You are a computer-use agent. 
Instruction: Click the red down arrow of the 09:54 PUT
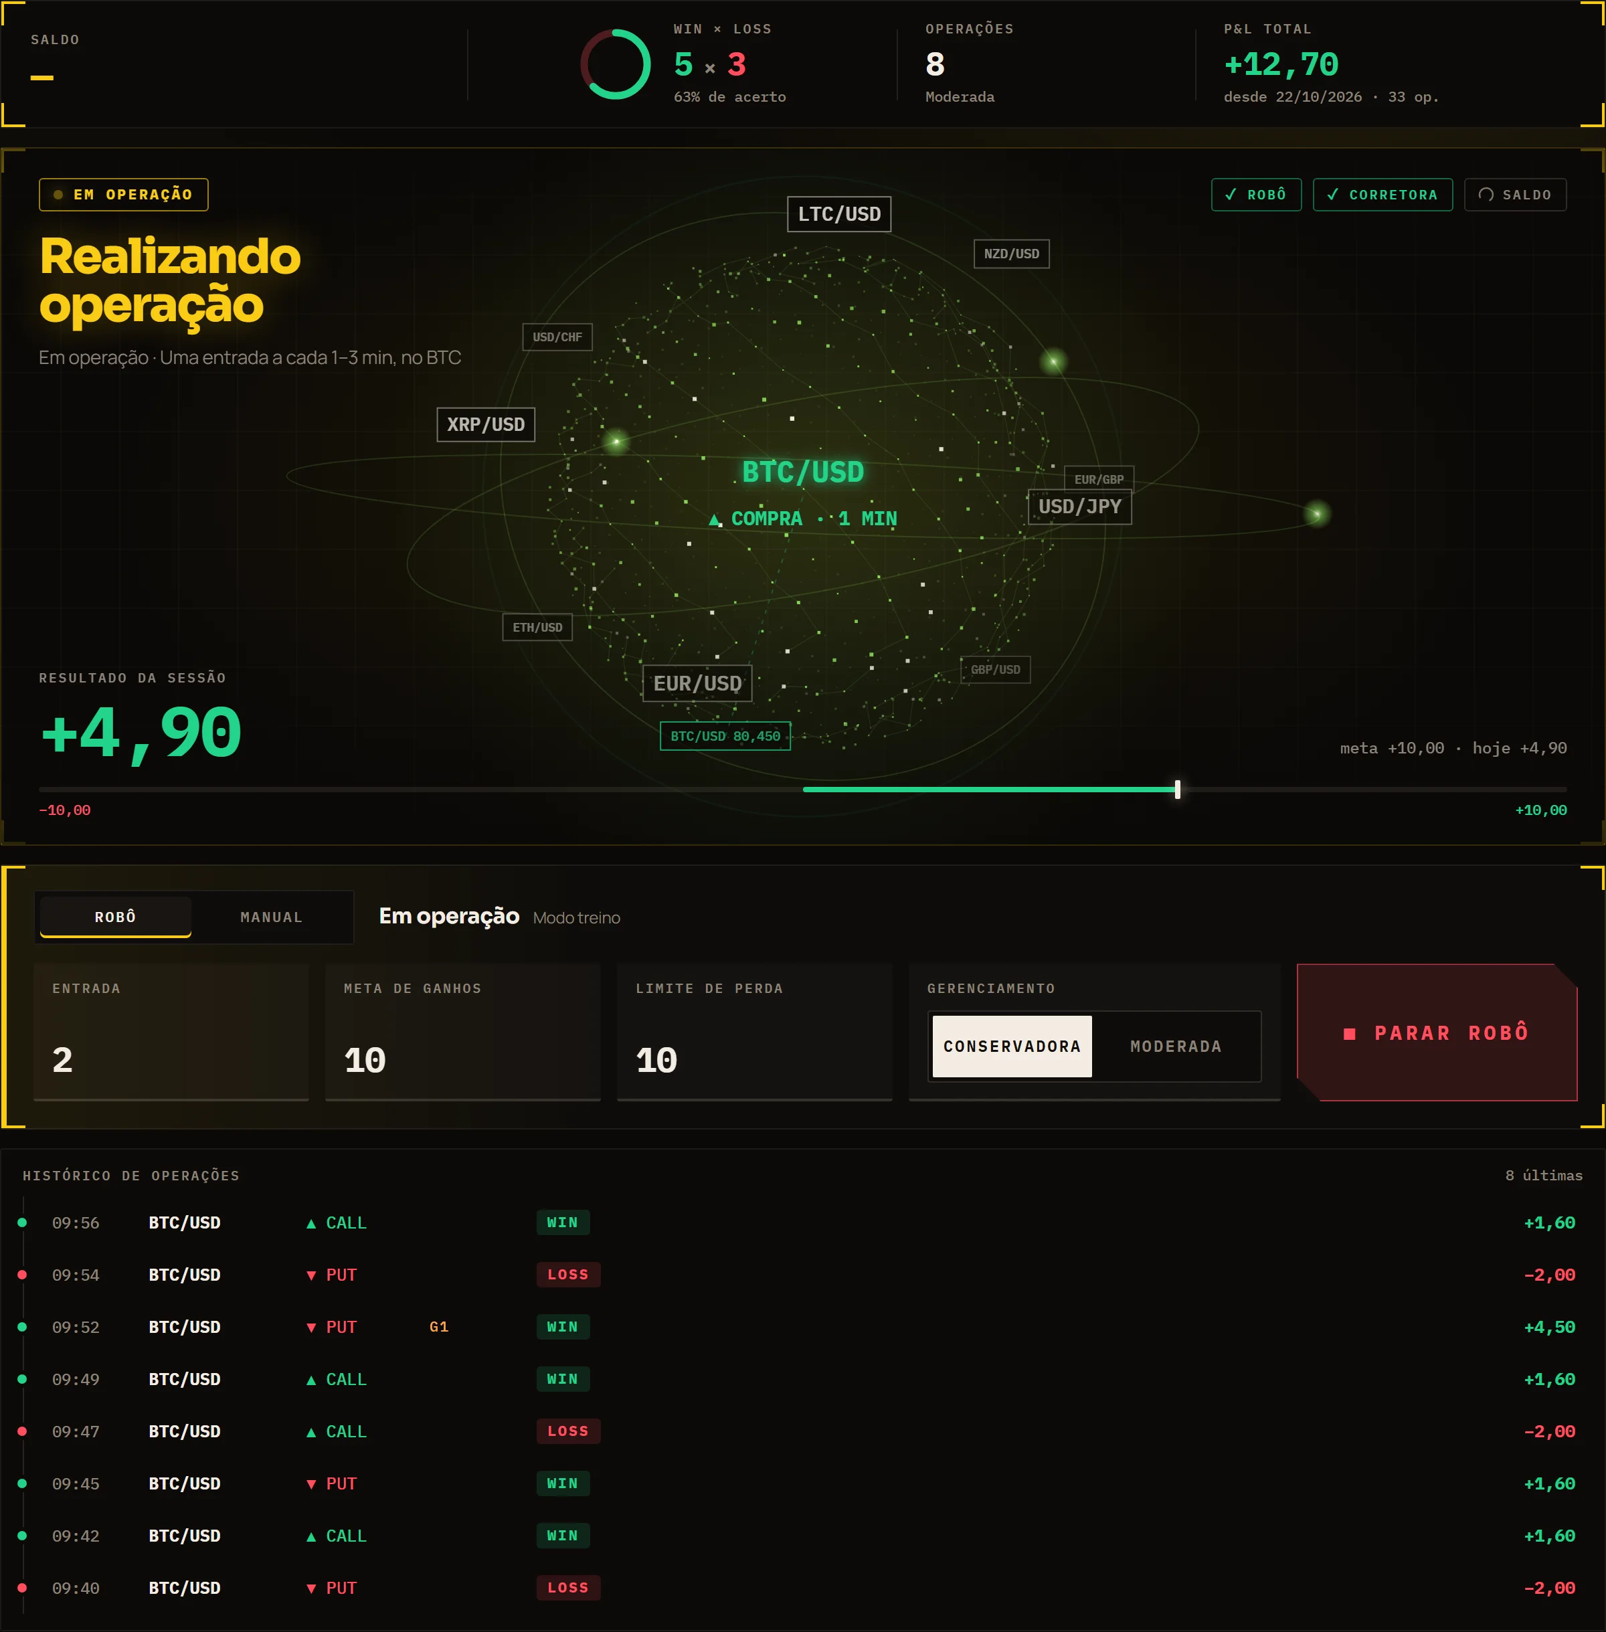pyautogui.click(x=311, y=1275)
